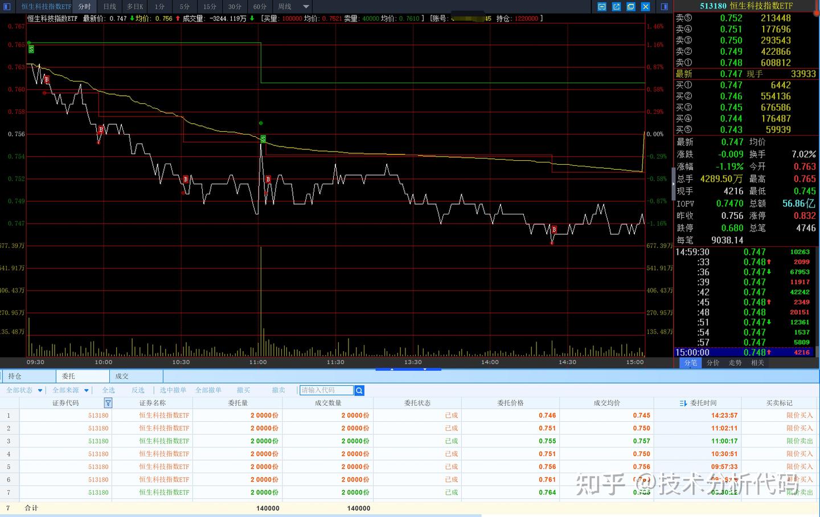Toggle the side panel icon beside the quote header
Screen dimensions: 820x517
point(665,7)
